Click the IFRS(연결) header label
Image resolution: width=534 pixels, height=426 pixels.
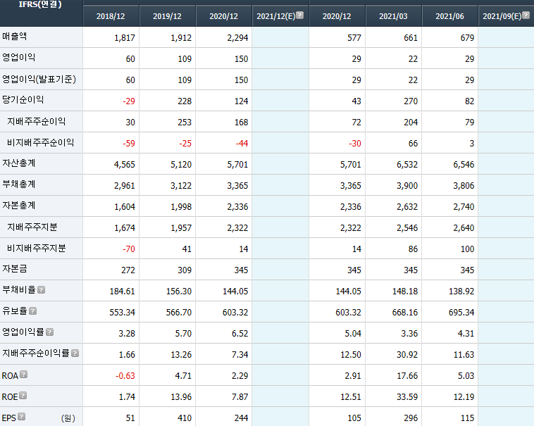[x=40, y=4]
